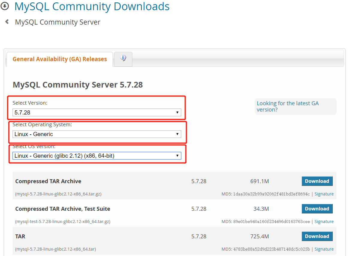This screenshot has width=351, height=256.
Task: Click the circled download arrow icon beside page title
Action: [x=5, y=6]
